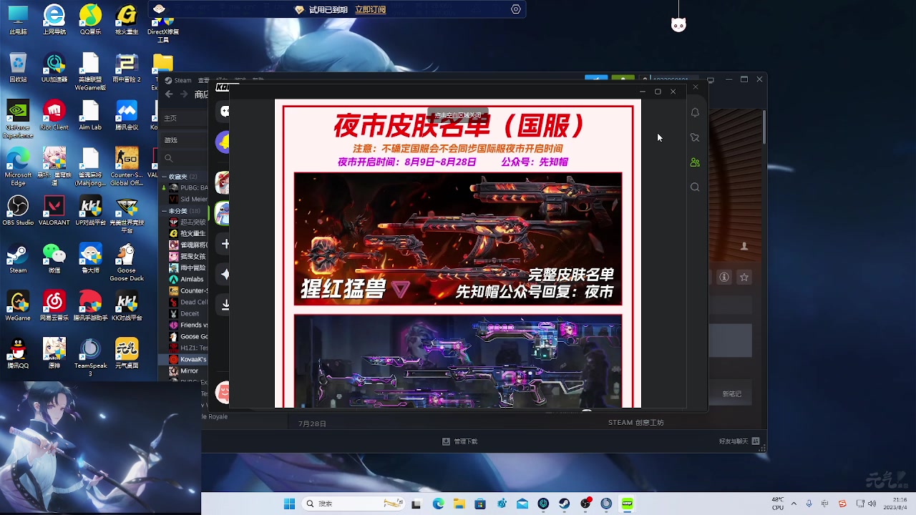
Task: Click the 管理下载 button at the Steam bottom
Action: [x=459, y=441]
